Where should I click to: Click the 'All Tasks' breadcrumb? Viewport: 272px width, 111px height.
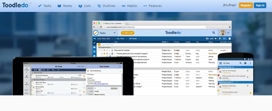(133, 39)
